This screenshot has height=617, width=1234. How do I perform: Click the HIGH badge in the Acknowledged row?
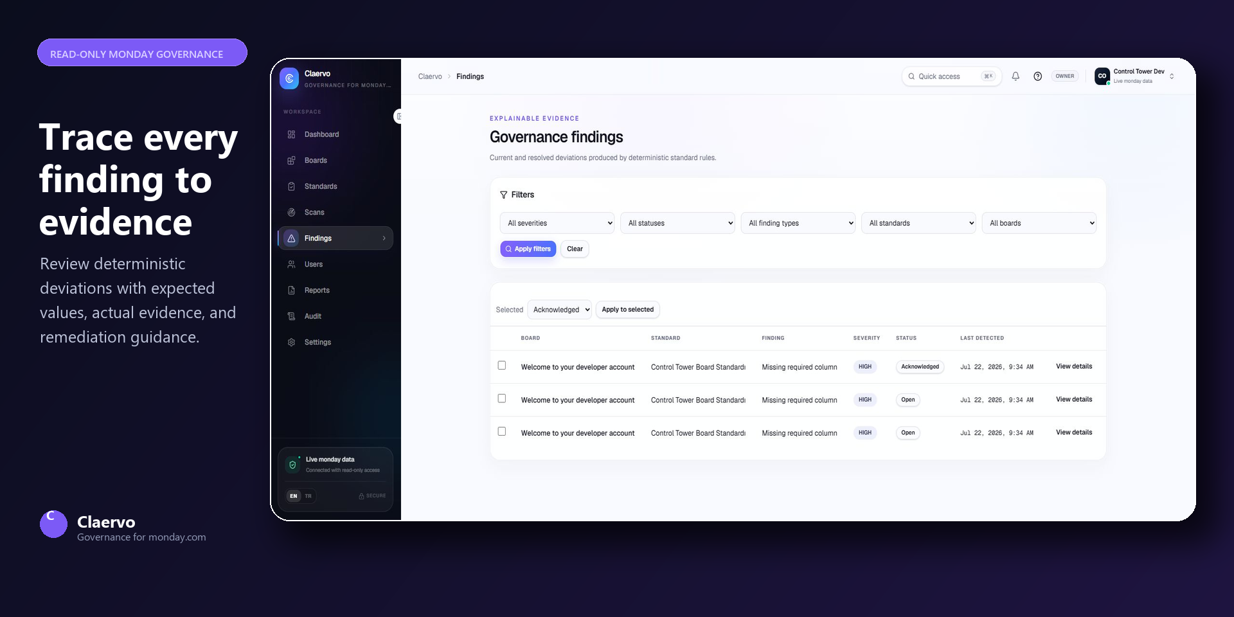click(x=865, y=367)
